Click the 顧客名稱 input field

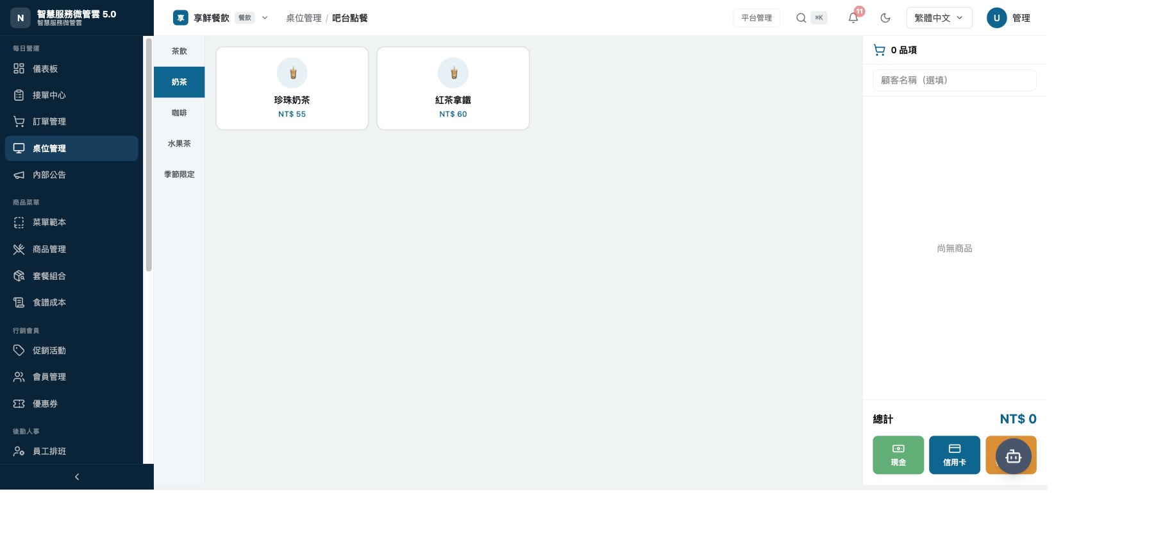click(x=955, y=80)
